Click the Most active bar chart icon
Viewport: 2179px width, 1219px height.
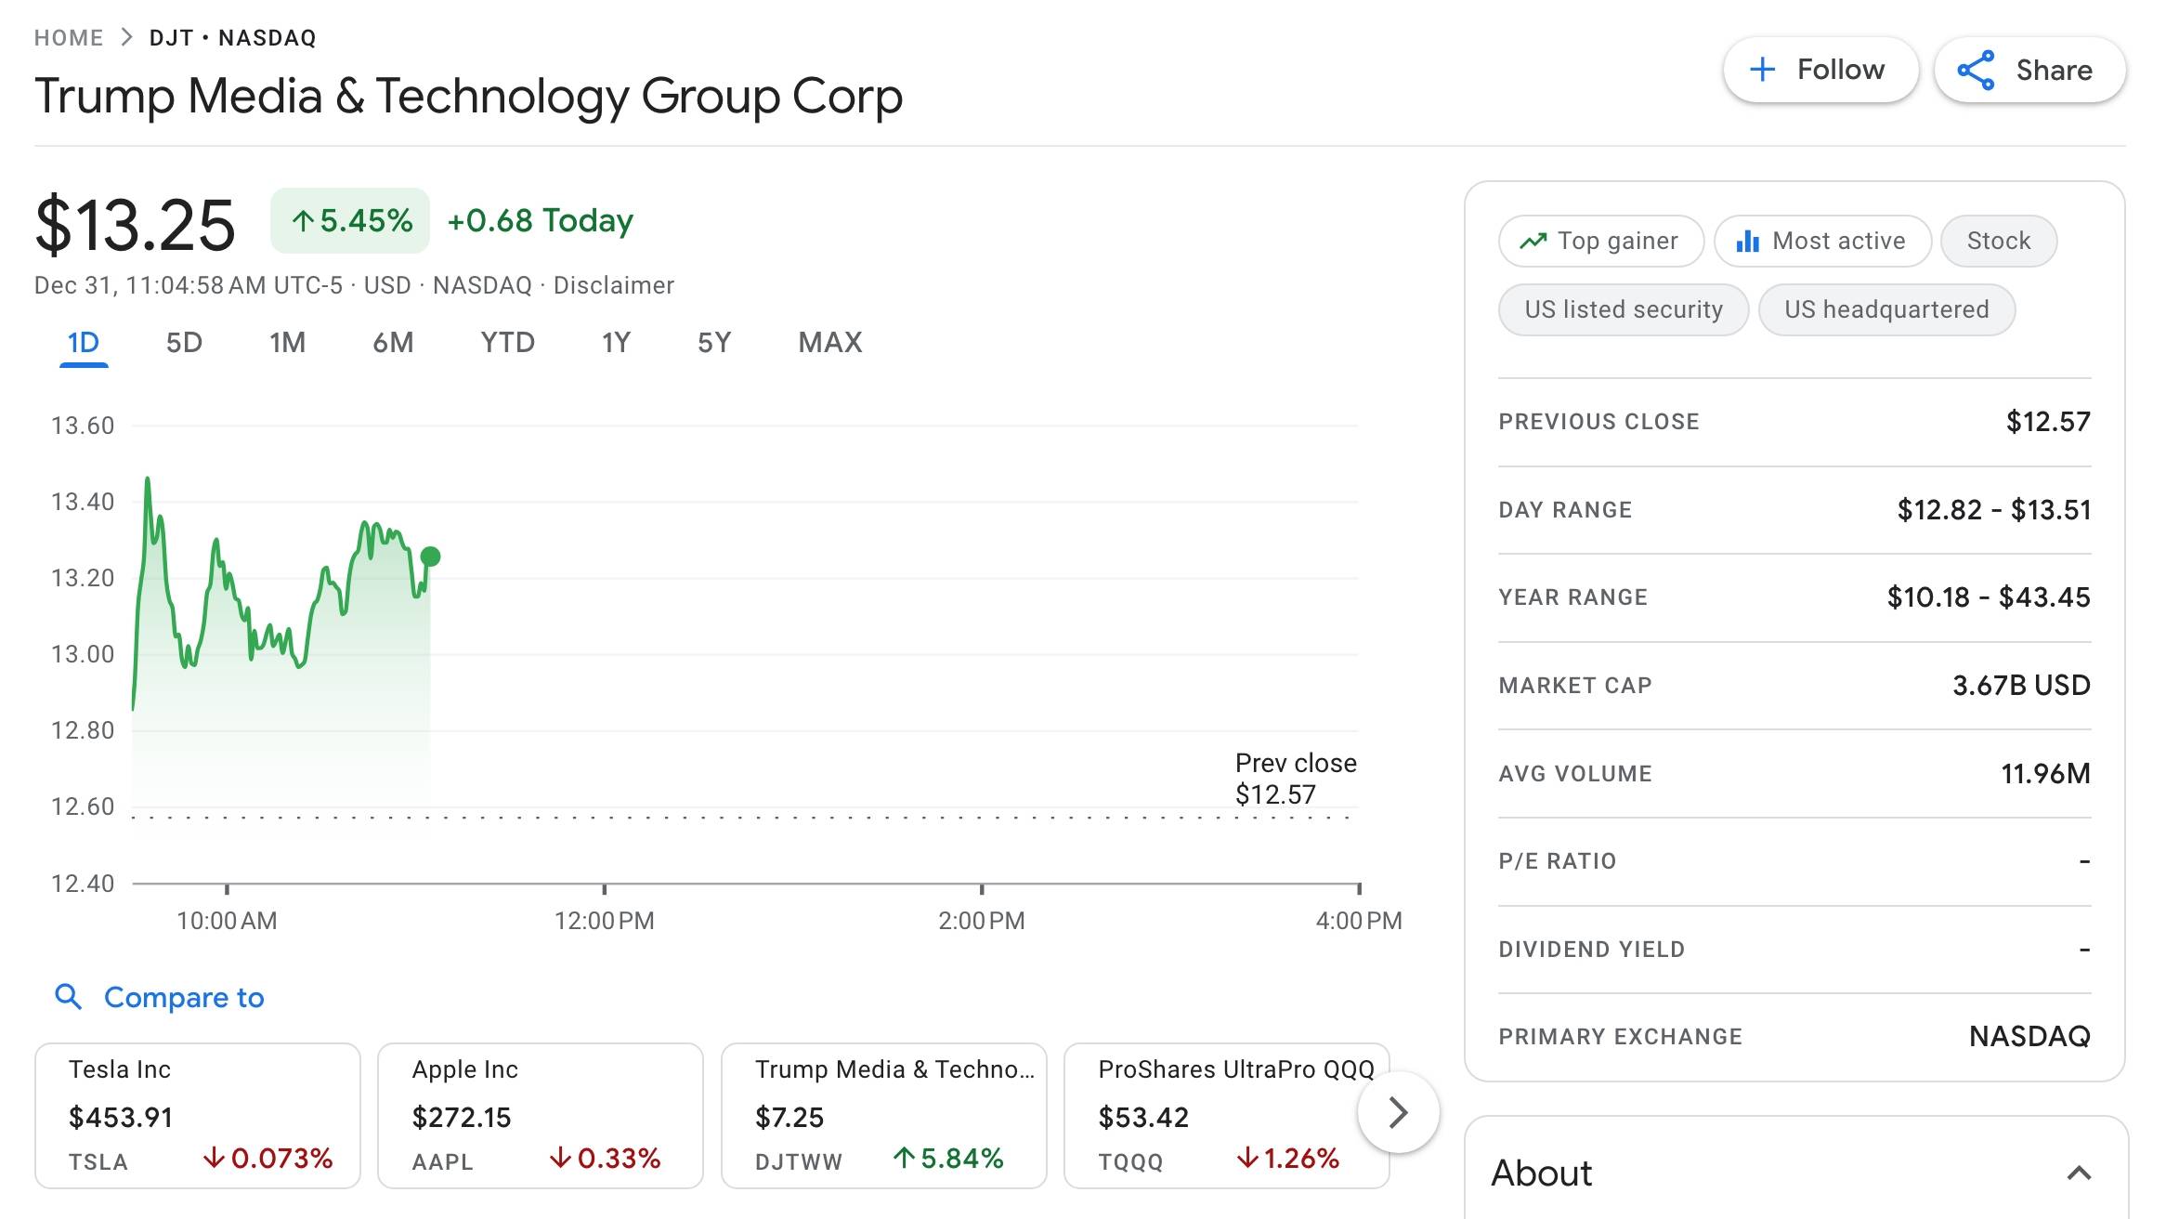1747,242
